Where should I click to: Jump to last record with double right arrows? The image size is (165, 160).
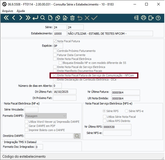click(x=28, y=18)
